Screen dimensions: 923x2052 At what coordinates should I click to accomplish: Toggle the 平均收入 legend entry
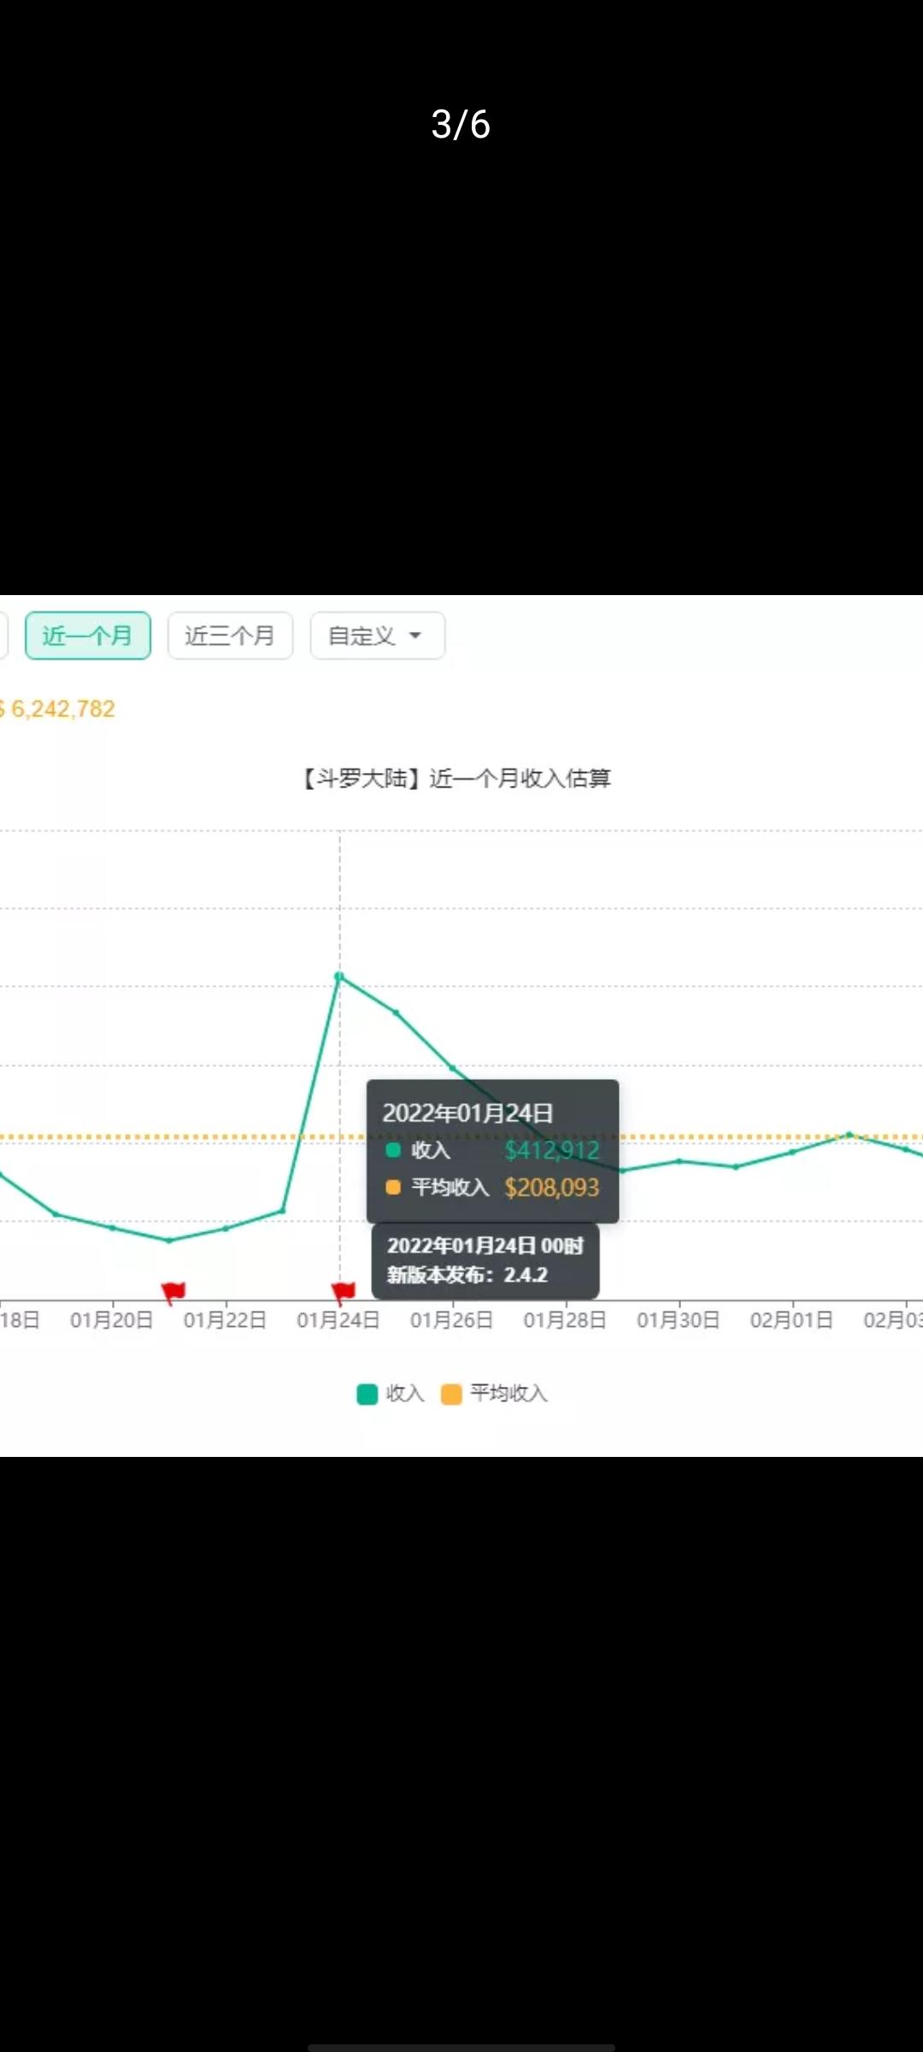495,1394
